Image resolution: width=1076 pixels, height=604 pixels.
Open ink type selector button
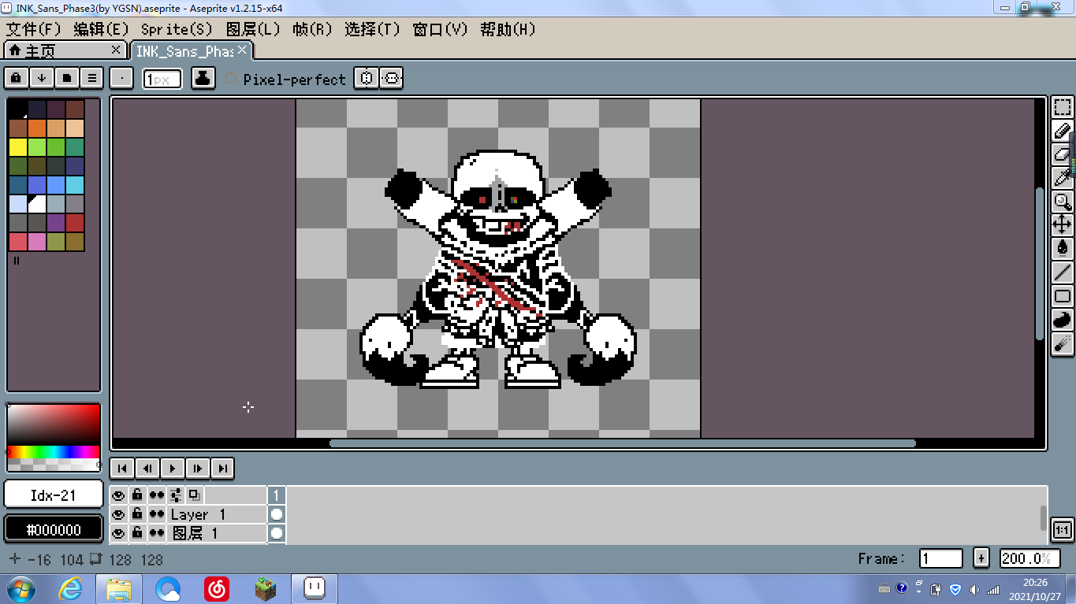tap(203, 78)
